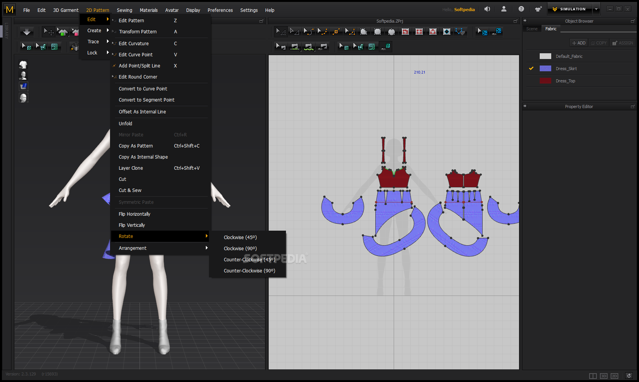This screenshot has width=639, height=382.
Task: Select the Add Point/Split Line tool icon
Action: click(x=336, y=31)
